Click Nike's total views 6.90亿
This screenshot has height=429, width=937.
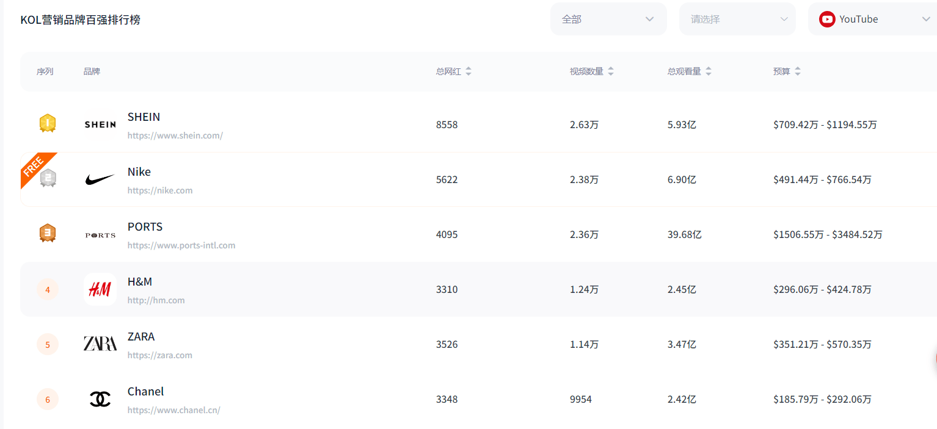point(682,179)
